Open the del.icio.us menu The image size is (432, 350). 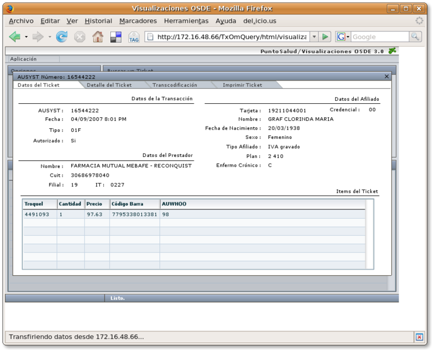[260, 21]
